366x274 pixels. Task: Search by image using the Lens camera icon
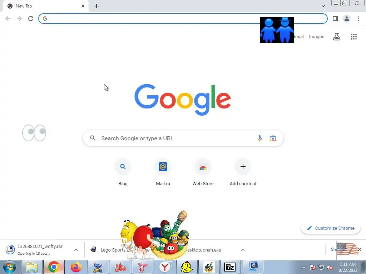[x=273, y=138]
